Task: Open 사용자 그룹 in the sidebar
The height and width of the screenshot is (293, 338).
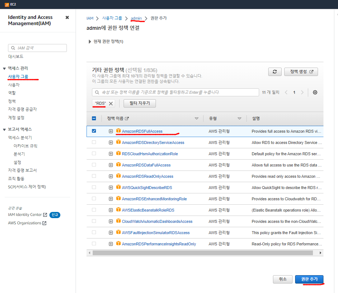Action: (18, 77)
